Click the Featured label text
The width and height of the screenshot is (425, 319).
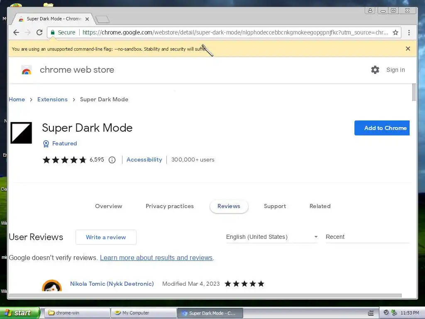point(64,143)
